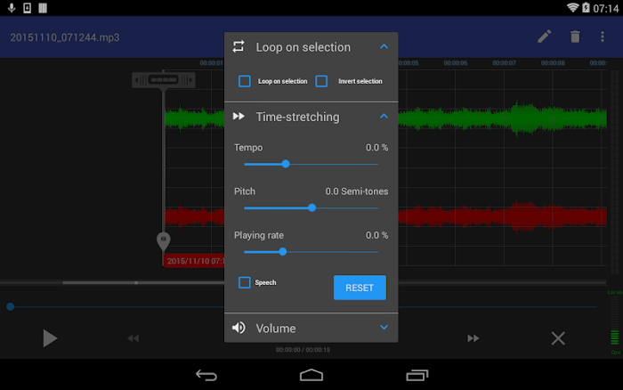Screen dimensions: 623x390
Task: Toggle the Speech checkbox
Action: pyautogui.click(x=245, y=282)
